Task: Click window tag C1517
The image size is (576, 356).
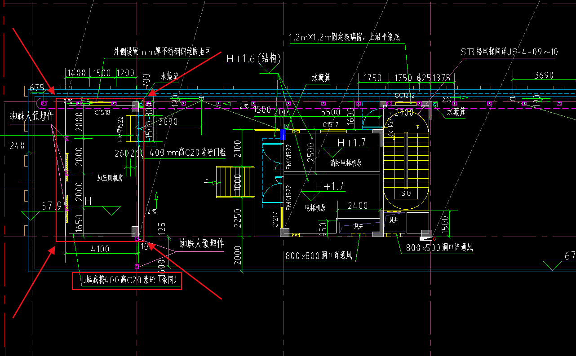Action: [x=330, y=125]
